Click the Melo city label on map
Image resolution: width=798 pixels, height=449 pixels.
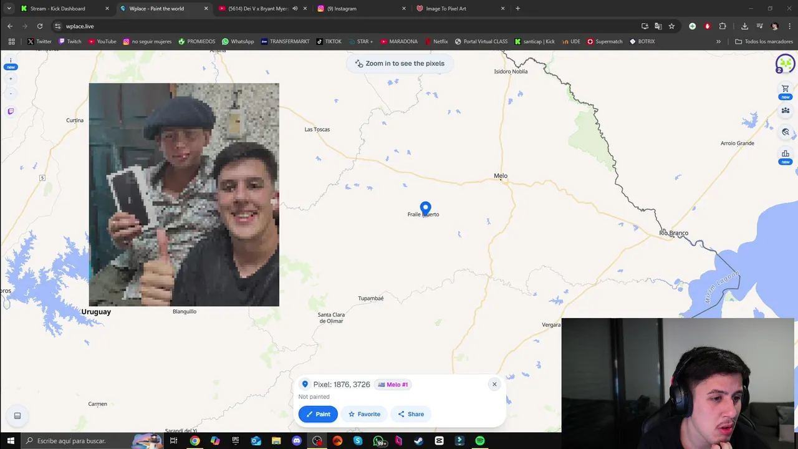pyautogui.click(x=501, y=176)
